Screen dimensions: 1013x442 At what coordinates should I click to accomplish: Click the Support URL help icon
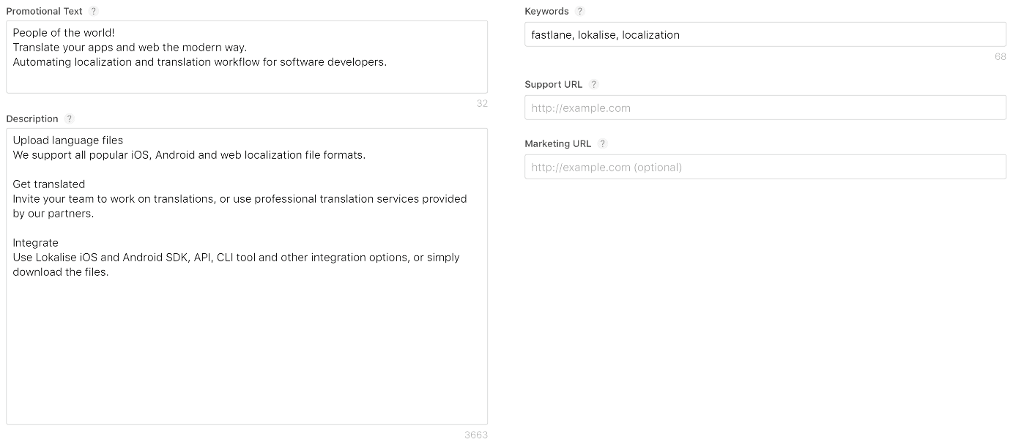pyautogui.click(x=594, y=85)
